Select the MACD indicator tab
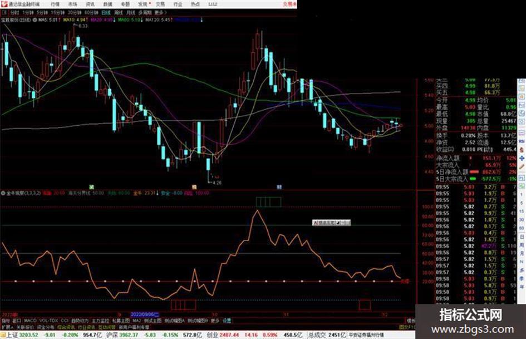526x339 pixels. coord(30,321)
